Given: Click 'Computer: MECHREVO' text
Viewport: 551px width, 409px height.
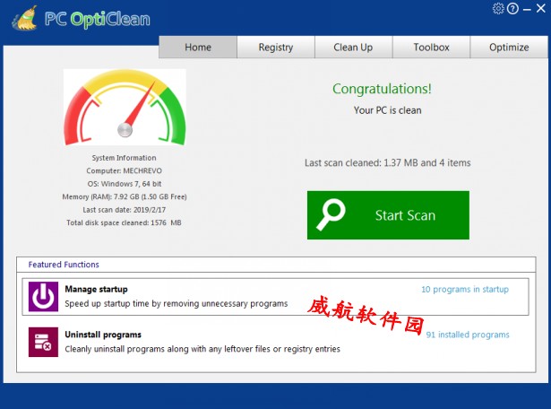Looking at the screenshot, I should 124,171.
